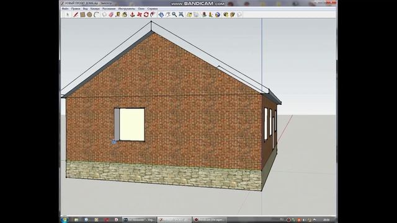
Task: Pick the Offset tool
Action: point(153,15)
